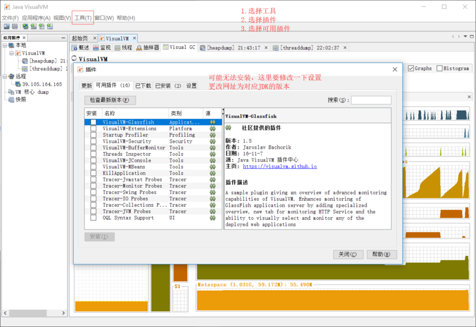
Task: Collapse the 本地 tree node
Action: (x=5, y=45)
